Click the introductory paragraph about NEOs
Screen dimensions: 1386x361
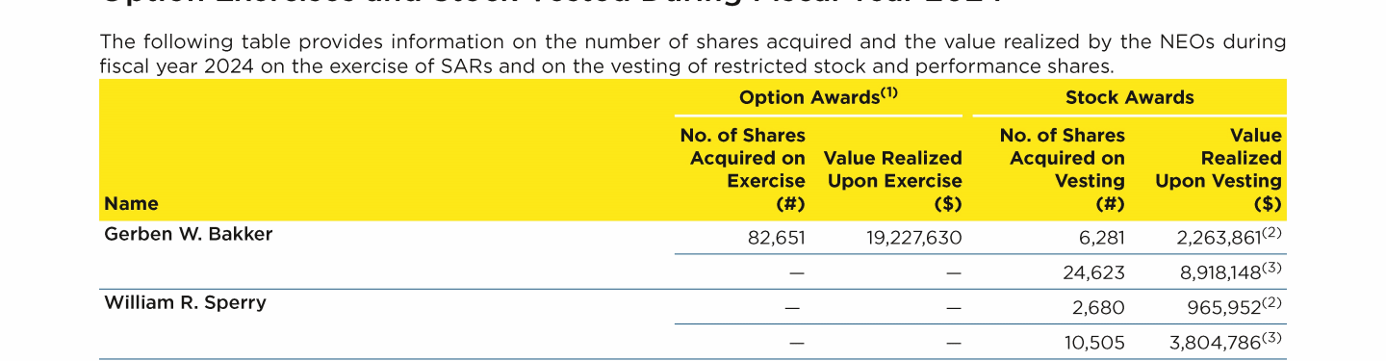coord(693,54)
